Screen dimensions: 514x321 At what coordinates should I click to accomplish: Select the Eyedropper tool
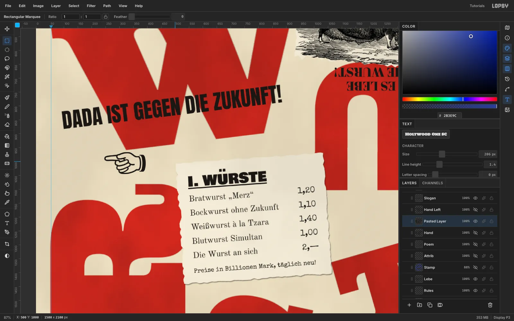(7, 202)
